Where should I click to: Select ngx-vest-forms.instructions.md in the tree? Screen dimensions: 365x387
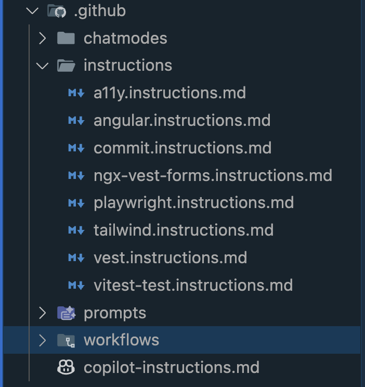(x=213, y=175)
